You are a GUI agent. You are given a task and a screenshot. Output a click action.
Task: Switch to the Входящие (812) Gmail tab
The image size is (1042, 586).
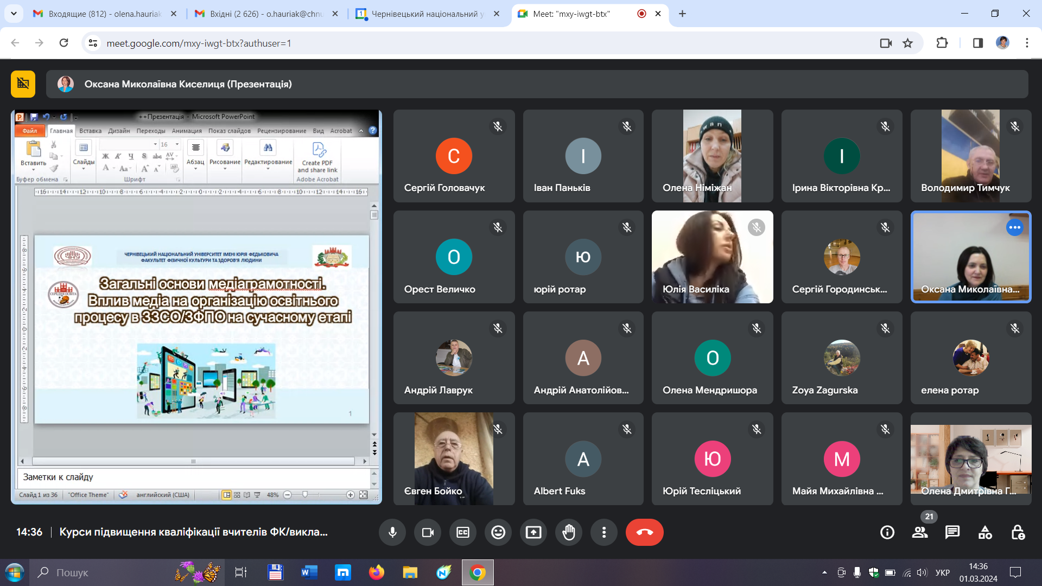[104, 14]
